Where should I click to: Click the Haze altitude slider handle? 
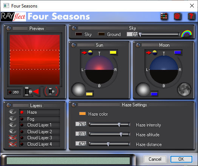pyautogui.click(x=121, y=134)
